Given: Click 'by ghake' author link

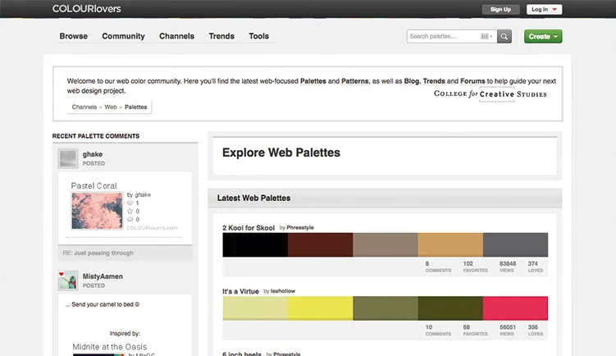Looking at the screenshot, I should tap(139, 194).
